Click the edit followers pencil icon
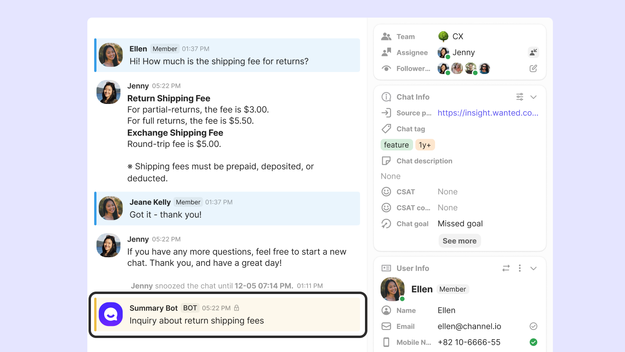The width and height of the screenshot is (625, 352). pos(533,68)
